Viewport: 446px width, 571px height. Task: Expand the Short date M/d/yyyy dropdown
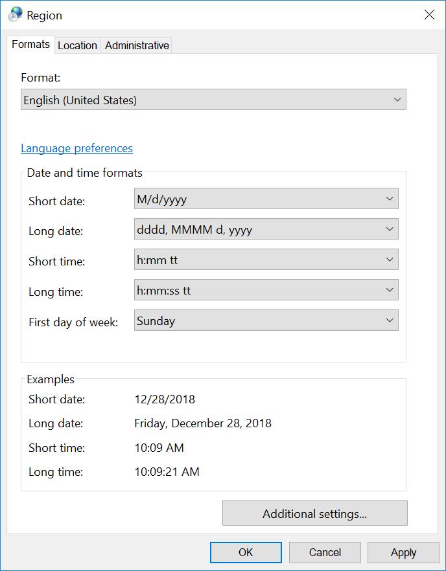(266, 199)
